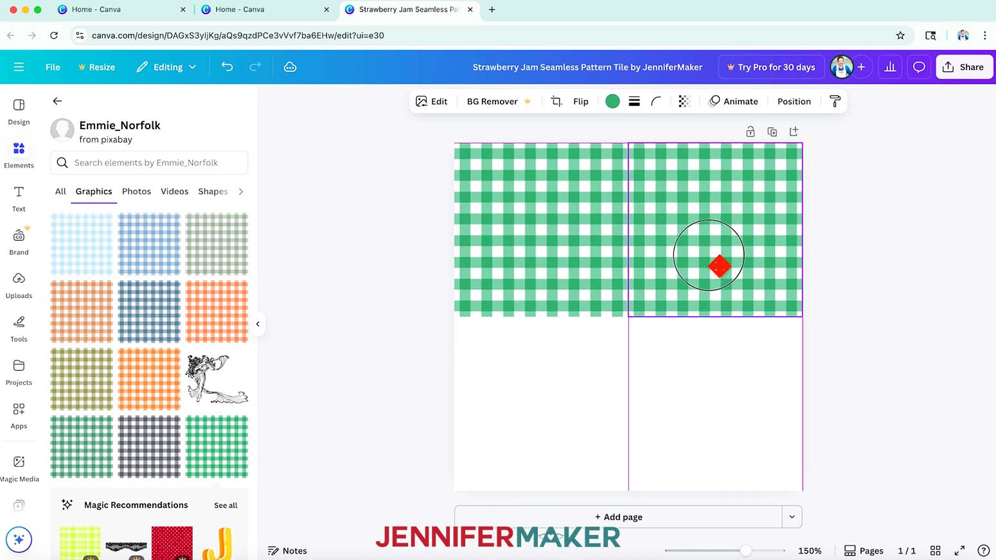Open the Text sidebar panel
The height and width of the screenshot is (560, 996).
click(19, 198)
